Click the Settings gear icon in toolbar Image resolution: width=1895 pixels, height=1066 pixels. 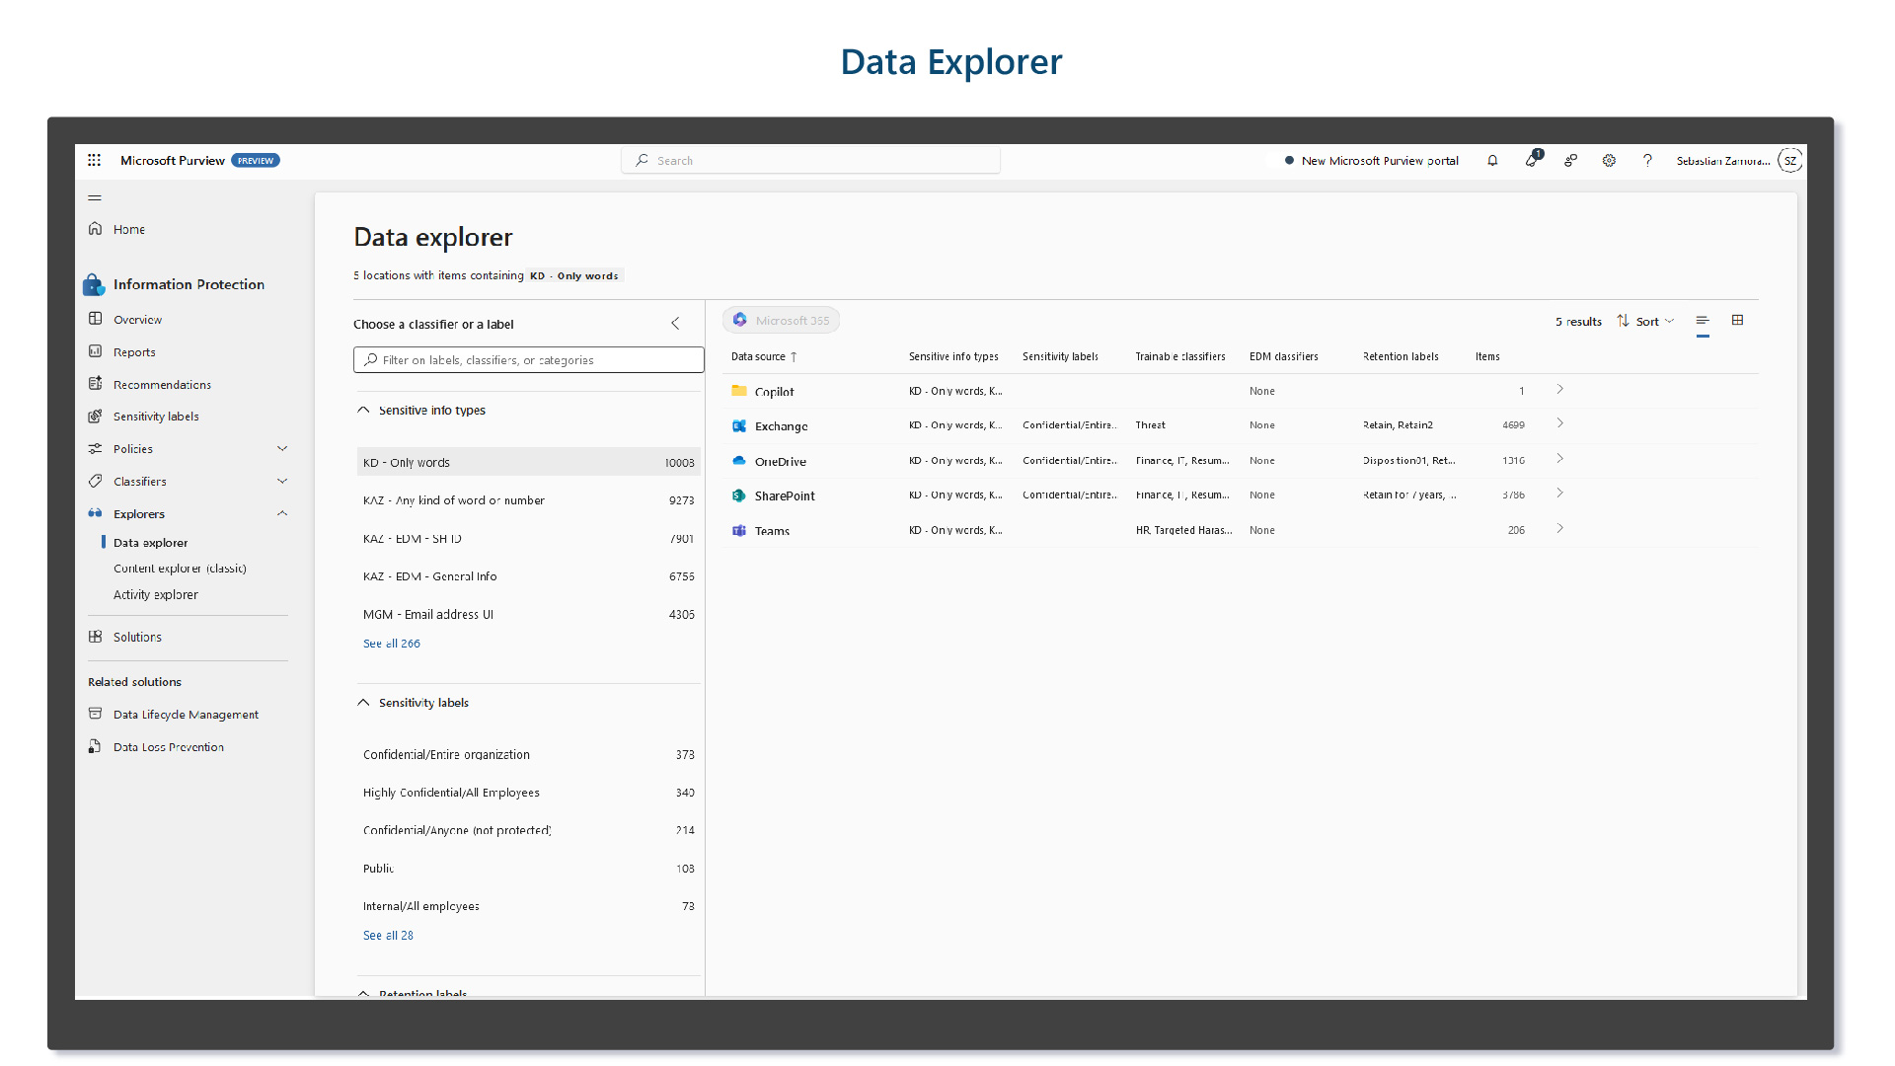pyautogui.click(x=1610, y=160)
